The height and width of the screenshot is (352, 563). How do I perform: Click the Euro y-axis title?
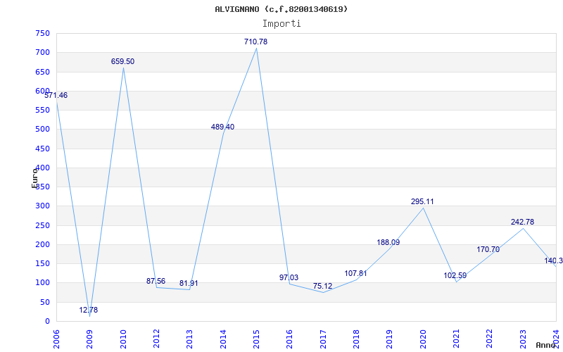coord(34,177)
